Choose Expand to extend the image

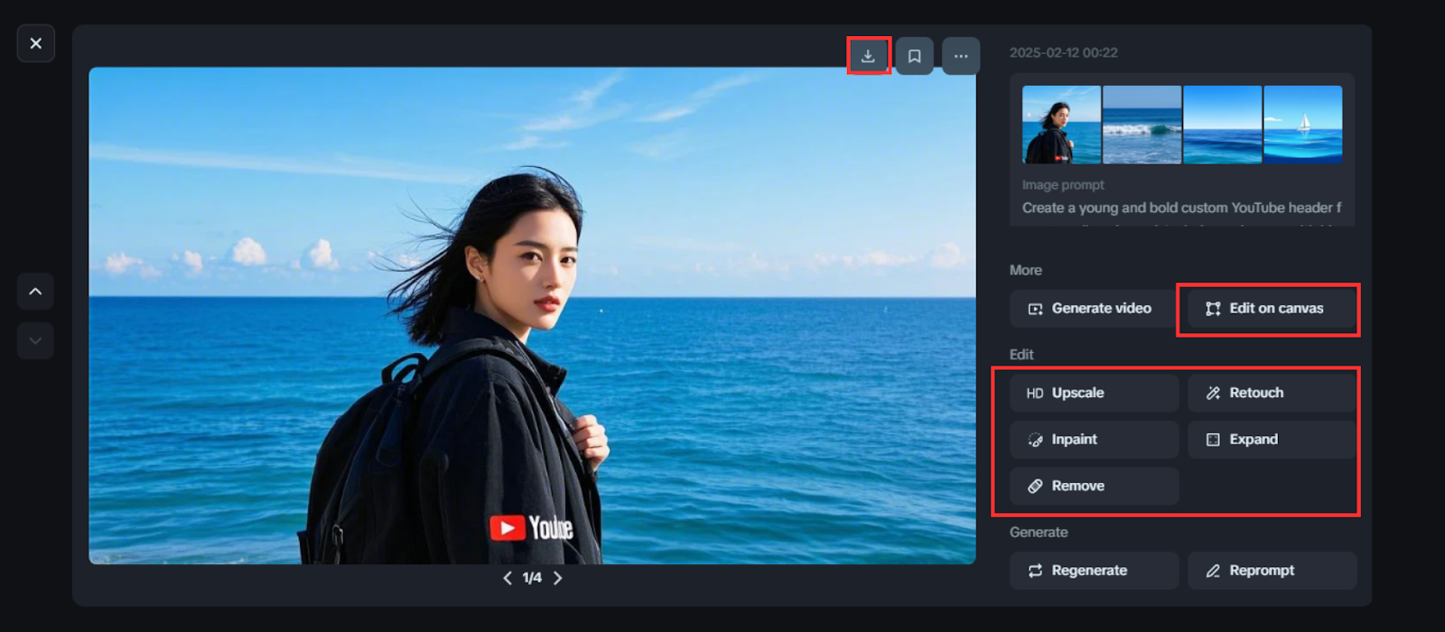1272,440
